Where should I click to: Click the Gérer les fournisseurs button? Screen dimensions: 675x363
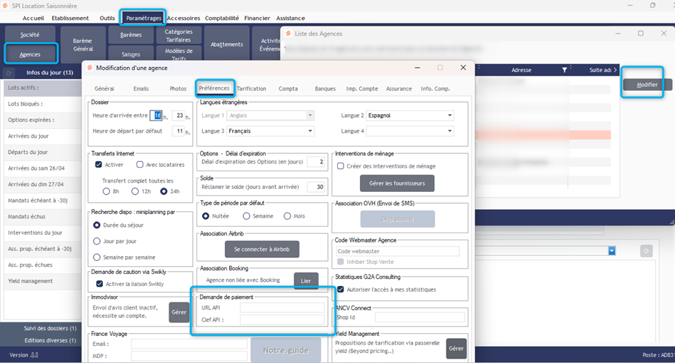396,183
